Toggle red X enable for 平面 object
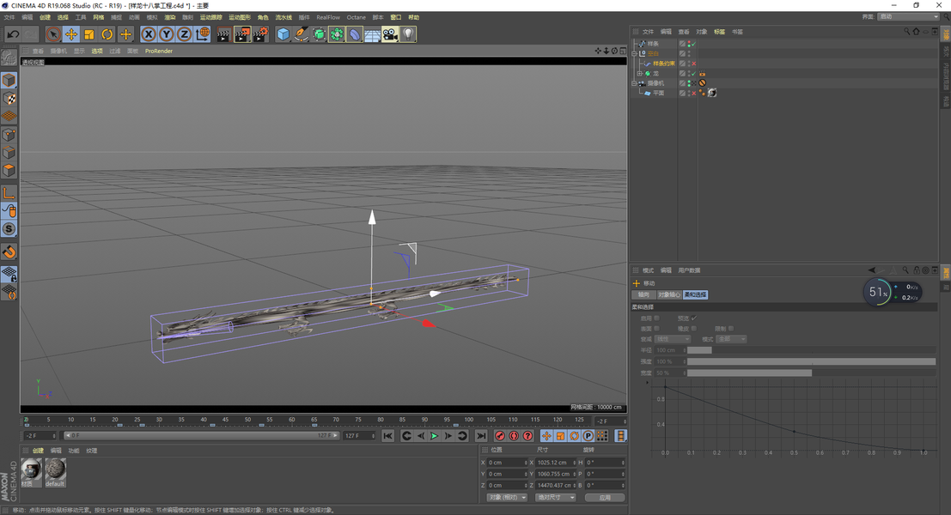 point(694,94)
